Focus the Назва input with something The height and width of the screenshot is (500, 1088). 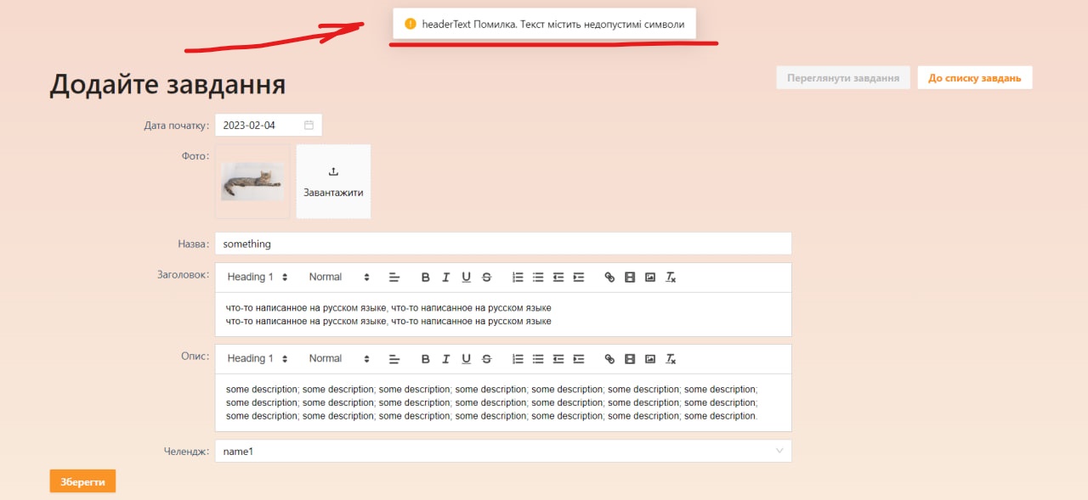click(503, 244)
